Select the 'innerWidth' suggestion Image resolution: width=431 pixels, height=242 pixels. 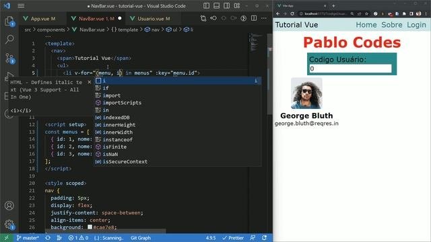[178, 132]
